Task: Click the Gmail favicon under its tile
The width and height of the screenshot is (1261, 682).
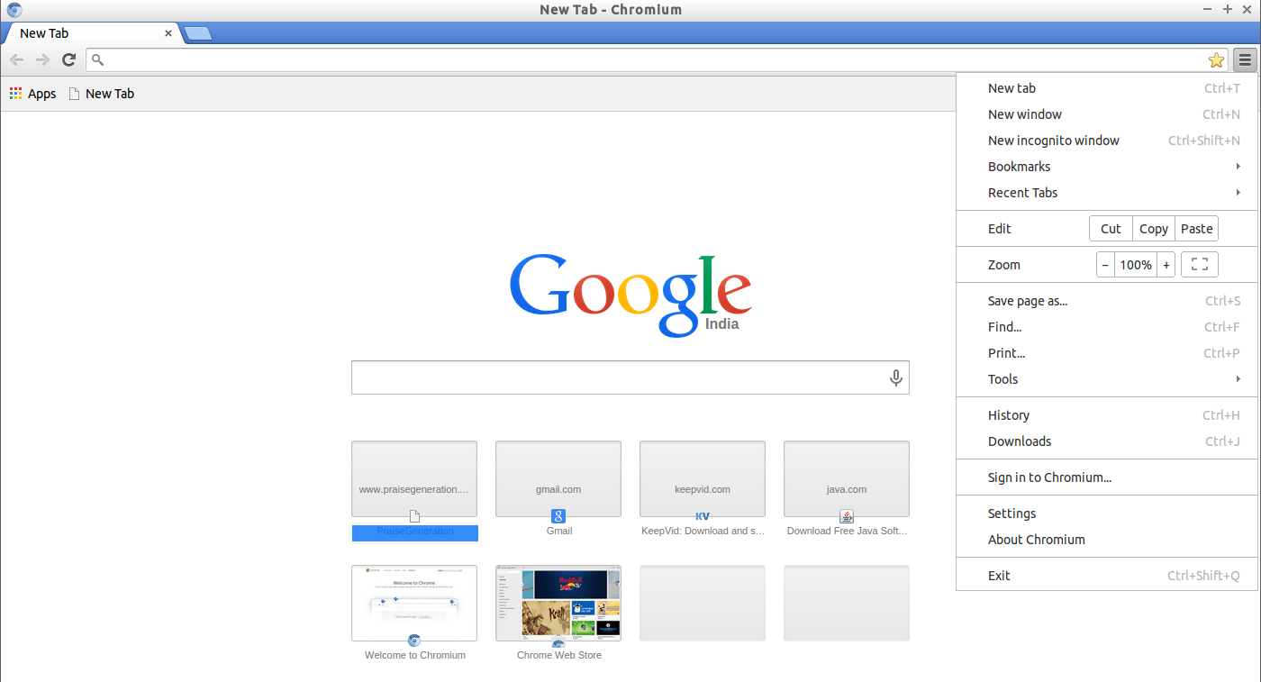Action: [558, 516]
